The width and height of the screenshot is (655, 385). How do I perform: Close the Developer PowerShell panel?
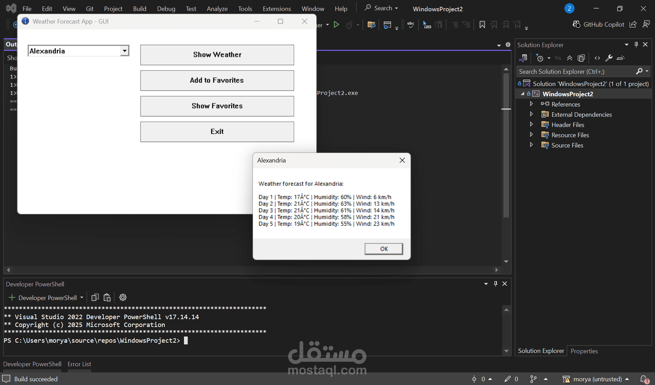504,284
